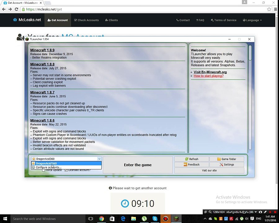Click the McLeaks.net gift logo icon
Image resolution: width=279 pixels, height=223 pixels.
15,20
